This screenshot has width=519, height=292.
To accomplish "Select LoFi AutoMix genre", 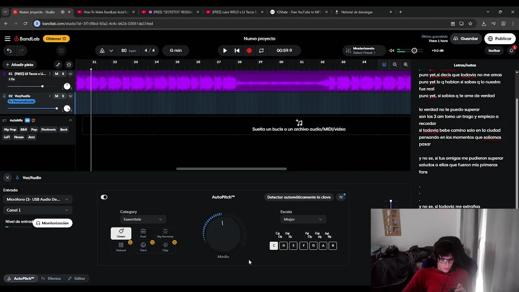I will tap(7, 137).
